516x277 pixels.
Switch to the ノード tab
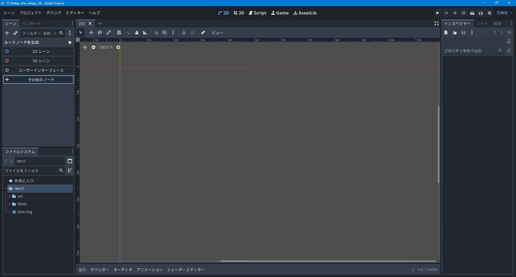point(482,24)
